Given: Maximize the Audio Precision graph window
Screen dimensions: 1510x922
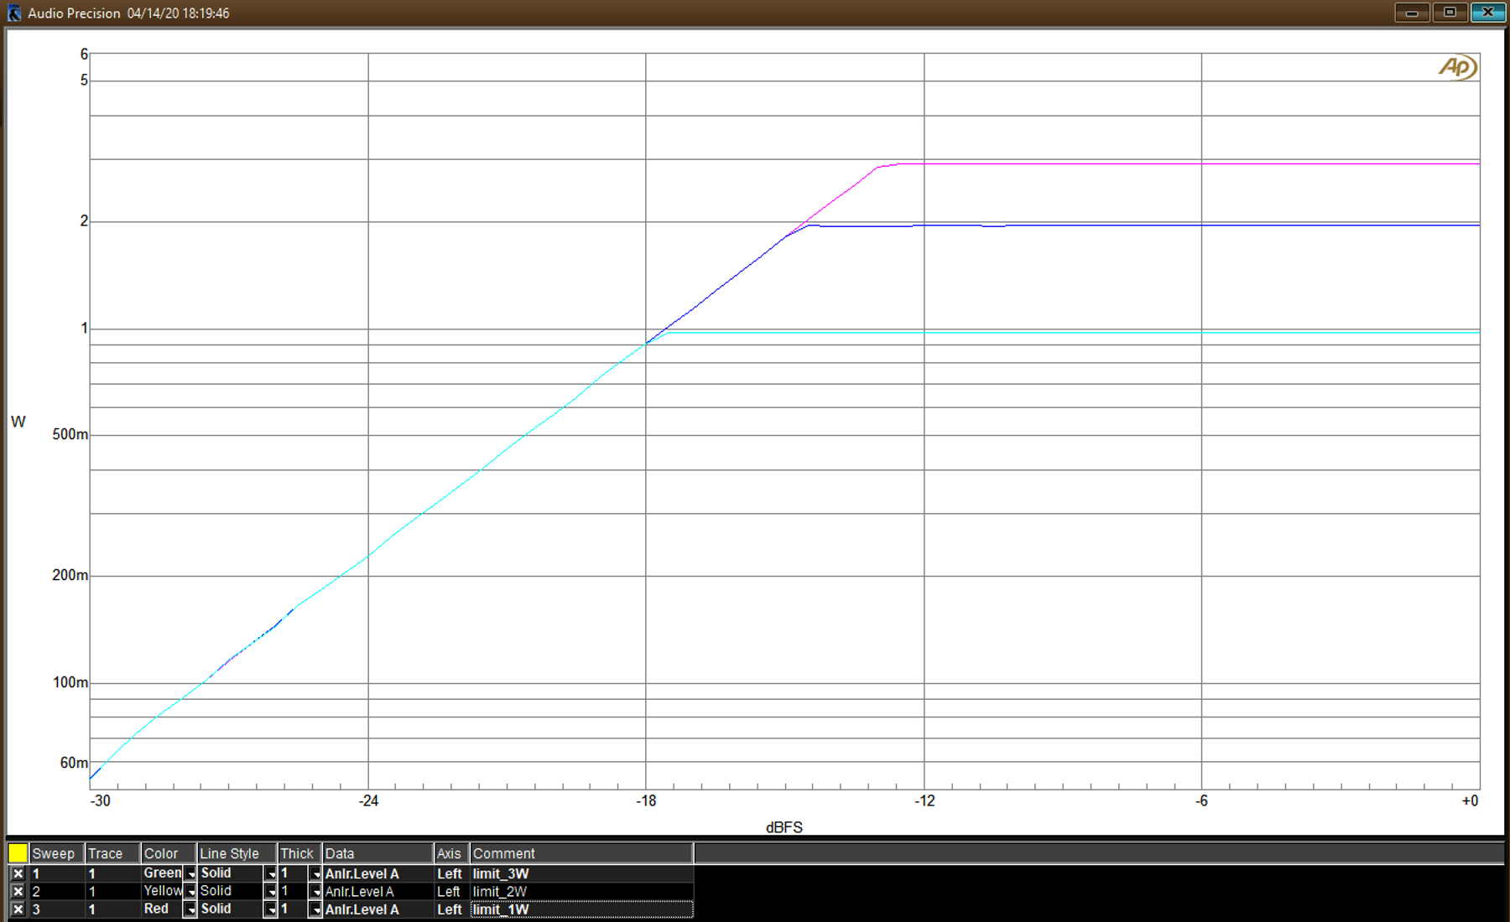Looking at the screenshot, I should (x=1450, y=13).
